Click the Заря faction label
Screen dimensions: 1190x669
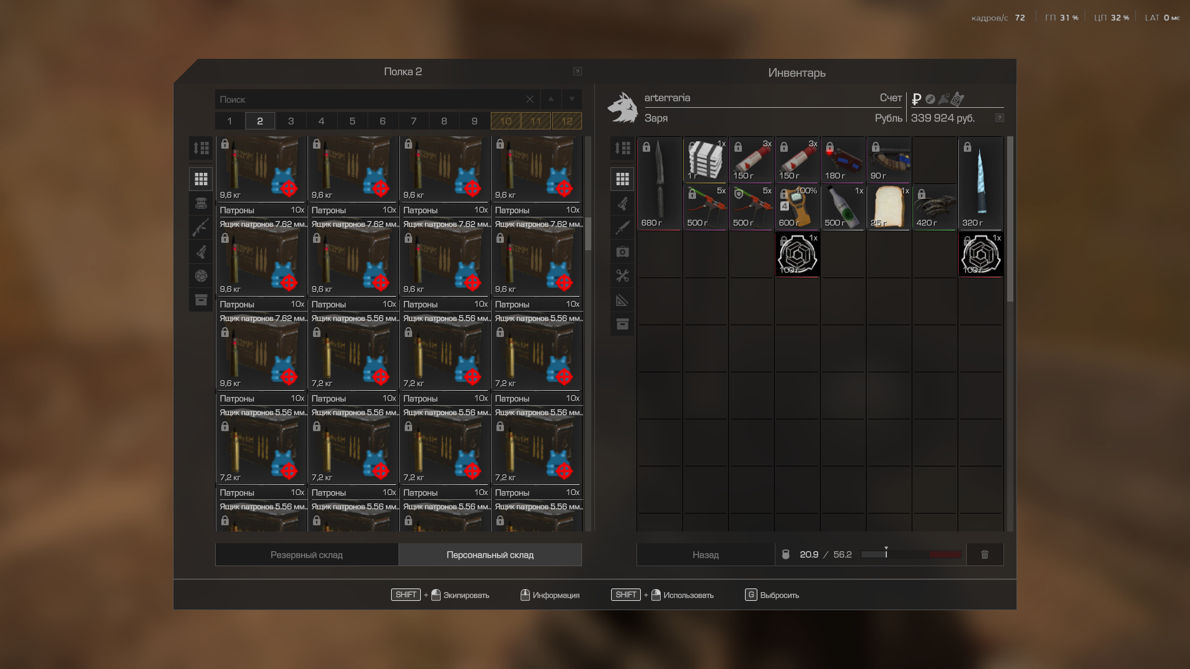(x=656, y=118)
